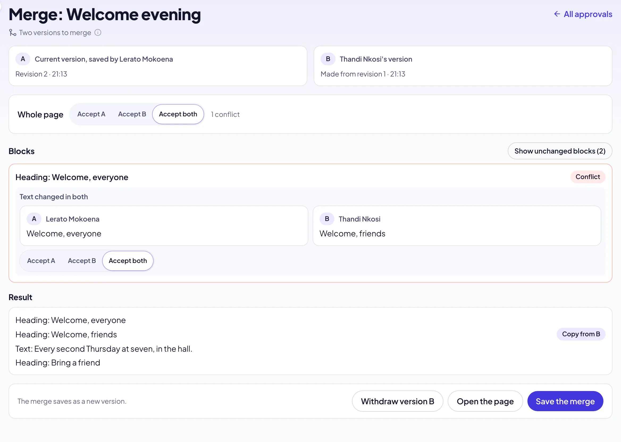Click the 'Blocks' section heading

click(x=22, y=151)
